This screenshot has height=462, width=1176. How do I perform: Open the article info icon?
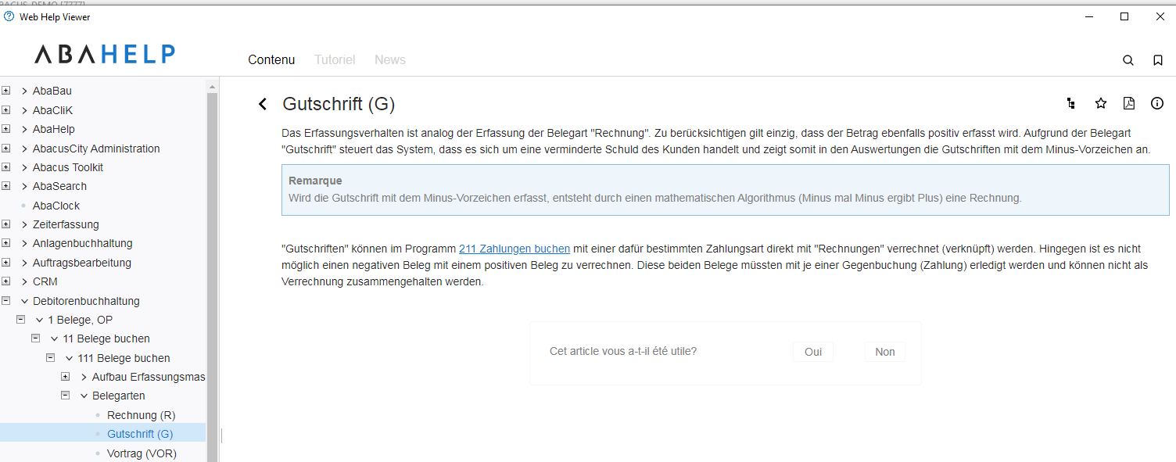click(1157, 103)
